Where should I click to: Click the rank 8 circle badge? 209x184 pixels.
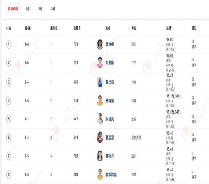pos(9,174)
